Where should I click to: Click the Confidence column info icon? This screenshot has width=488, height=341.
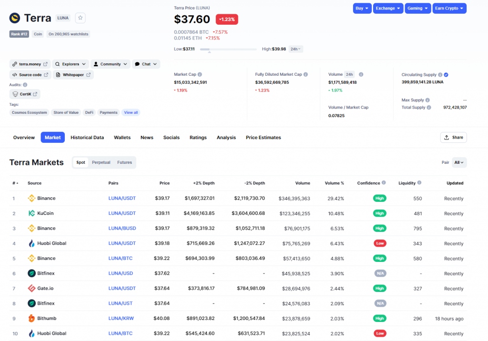pyautogui.click(x=384, y=183)
